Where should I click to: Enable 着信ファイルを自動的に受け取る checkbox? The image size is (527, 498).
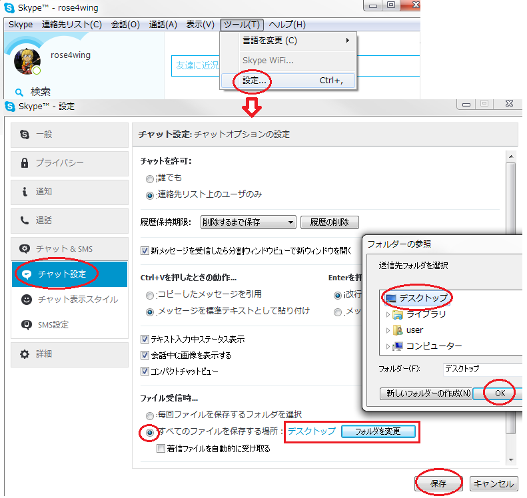click(x=161, y=449)
